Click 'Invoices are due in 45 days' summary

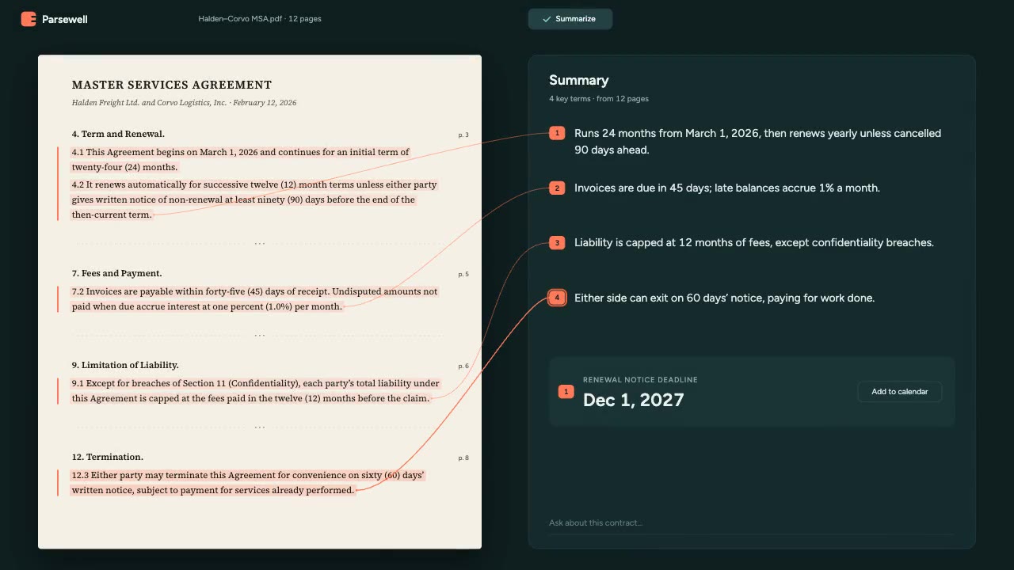click(x=727, y=188)
